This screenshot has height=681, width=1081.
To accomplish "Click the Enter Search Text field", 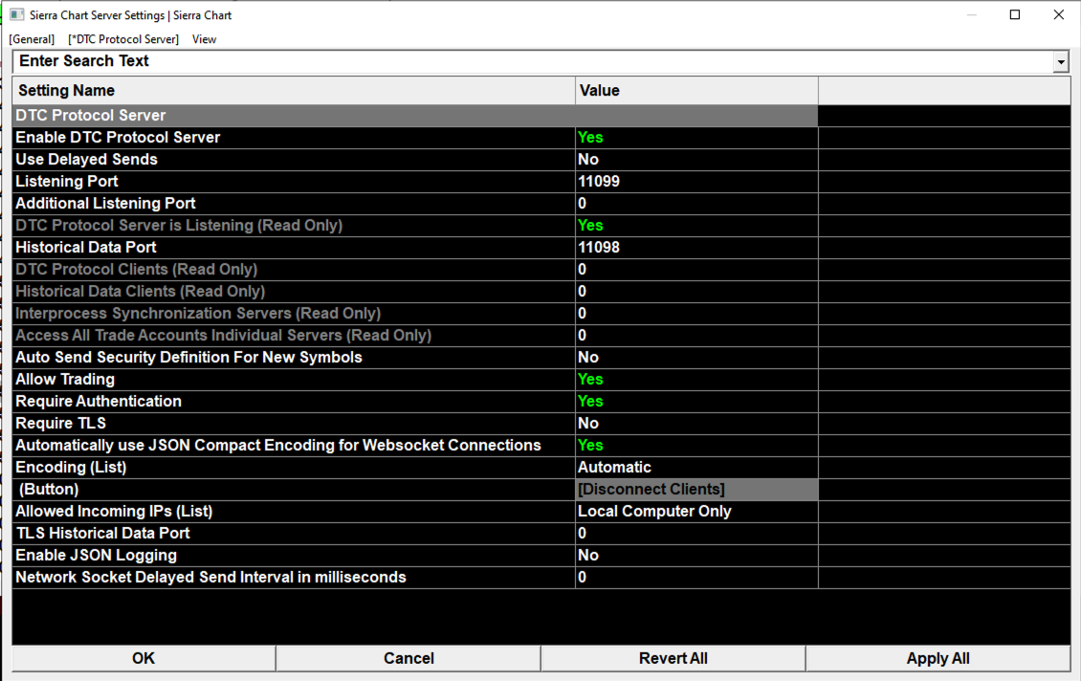I will [x=533, y=61].
